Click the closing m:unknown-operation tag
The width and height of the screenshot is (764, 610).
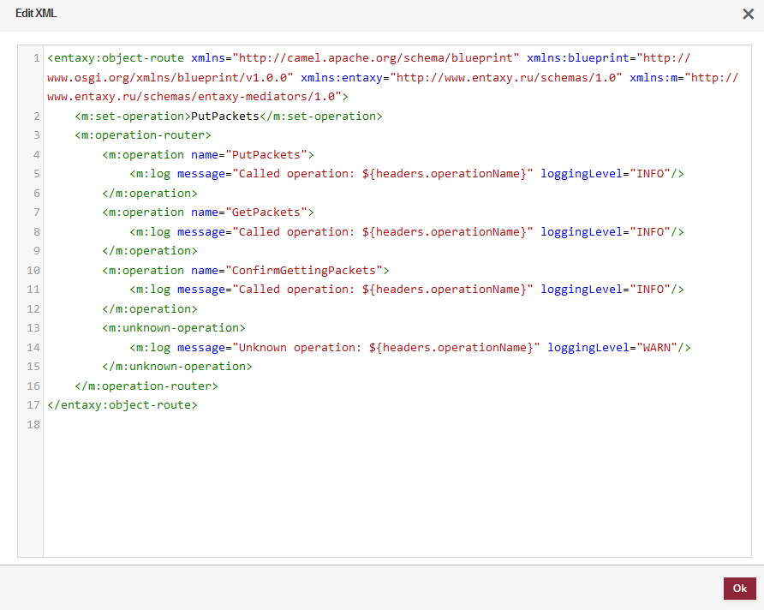pyautogui.click(x=177, y=366)
